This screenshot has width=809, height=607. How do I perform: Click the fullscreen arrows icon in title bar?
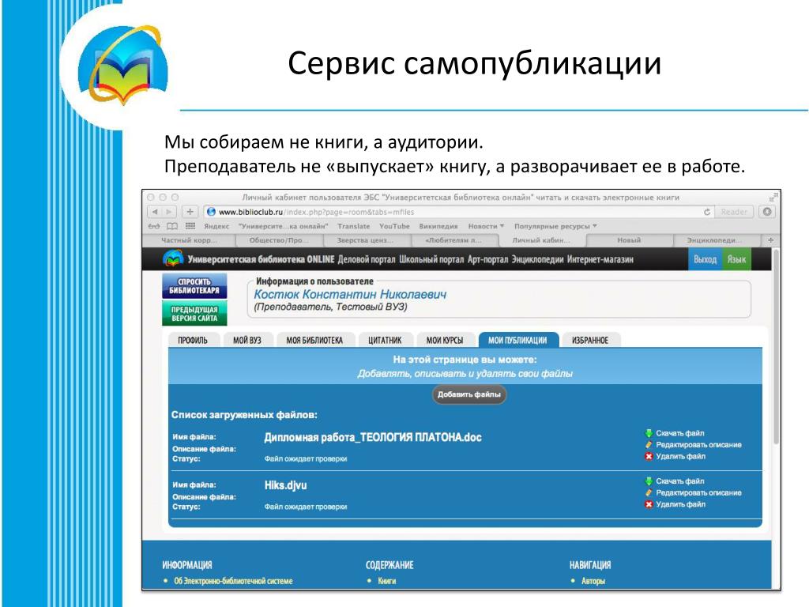[773, 197]
